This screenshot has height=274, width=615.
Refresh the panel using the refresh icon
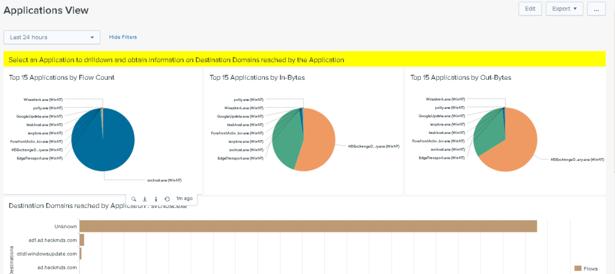[x=167, y=198]
